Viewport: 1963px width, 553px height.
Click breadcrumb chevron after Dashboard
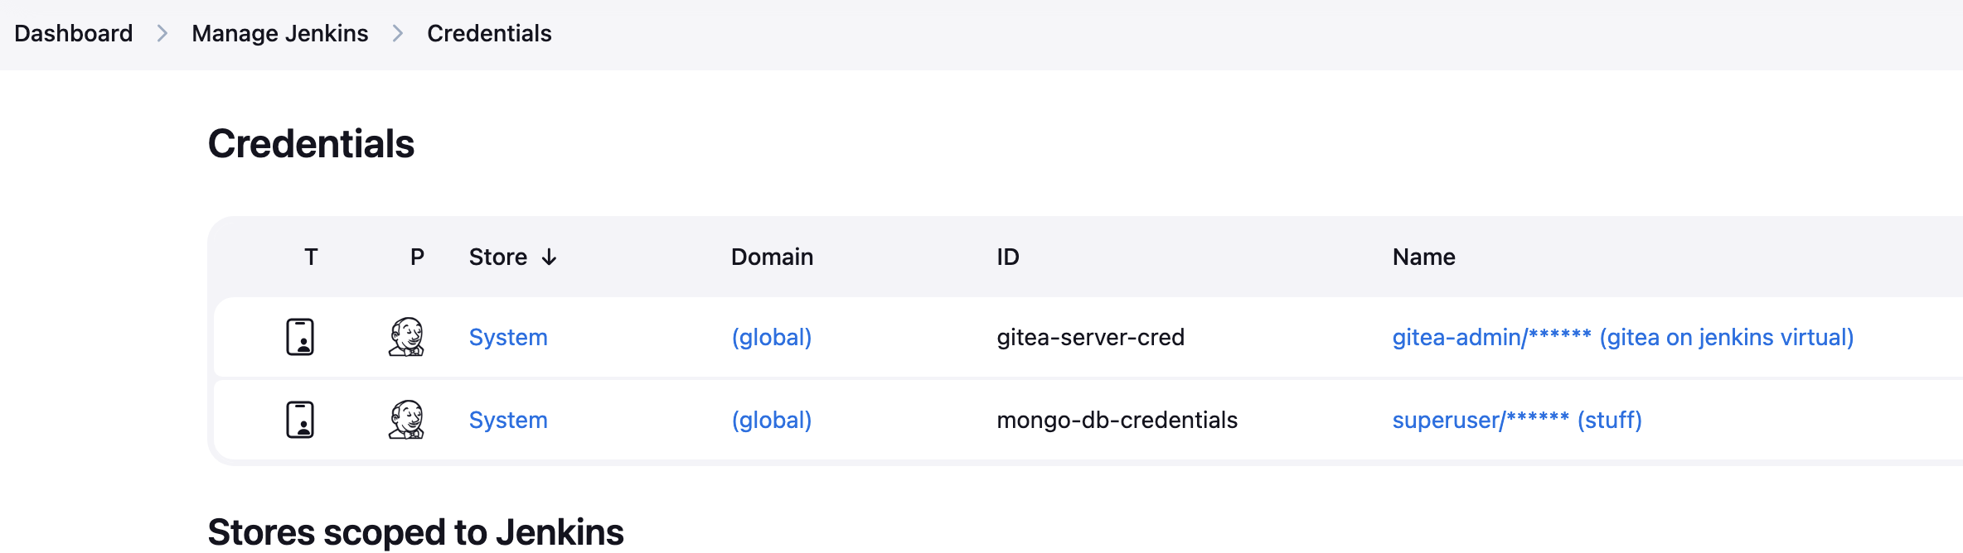(162, 33)
